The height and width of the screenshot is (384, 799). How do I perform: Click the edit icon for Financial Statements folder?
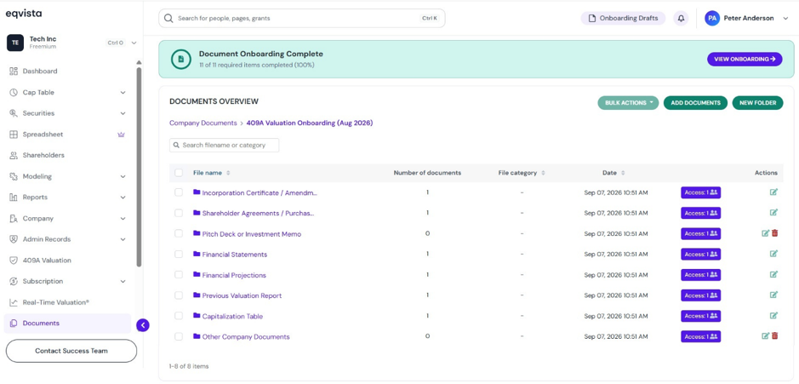point(773,254)
